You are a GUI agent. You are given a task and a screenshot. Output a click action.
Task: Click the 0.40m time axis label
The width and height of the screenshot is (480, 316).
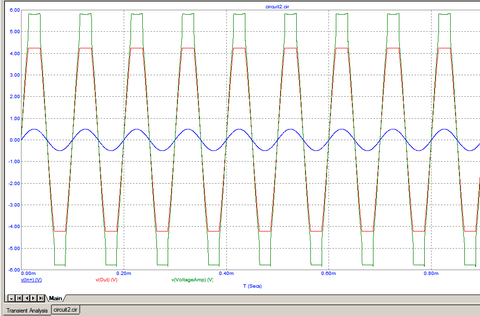226,273
